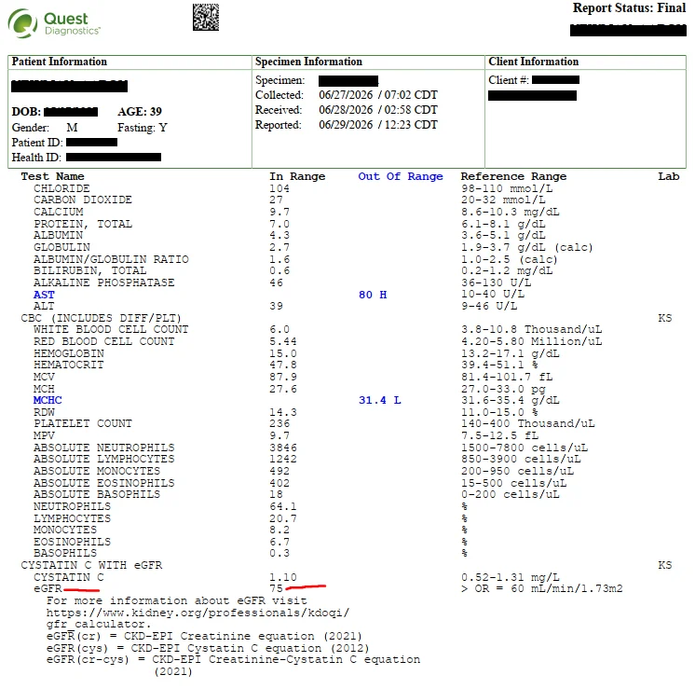695x689 pixels.
Task: Click the CBC (INCLUDES DIFF/PLT) heading
Action: click(101, 318)
